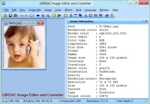Click the Baby.jpg window title
Image resolution: width=150 pixels, height=104 pixels.
(15, 23)
